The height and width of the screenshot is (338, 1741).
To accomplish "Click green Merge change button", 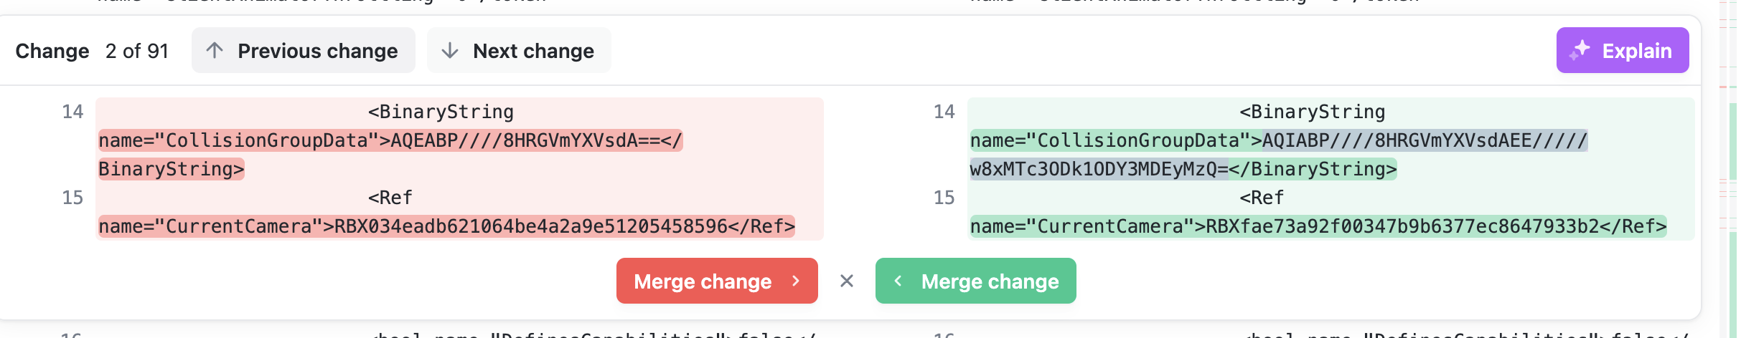I will pyautogui.click(x=976, y=281).
